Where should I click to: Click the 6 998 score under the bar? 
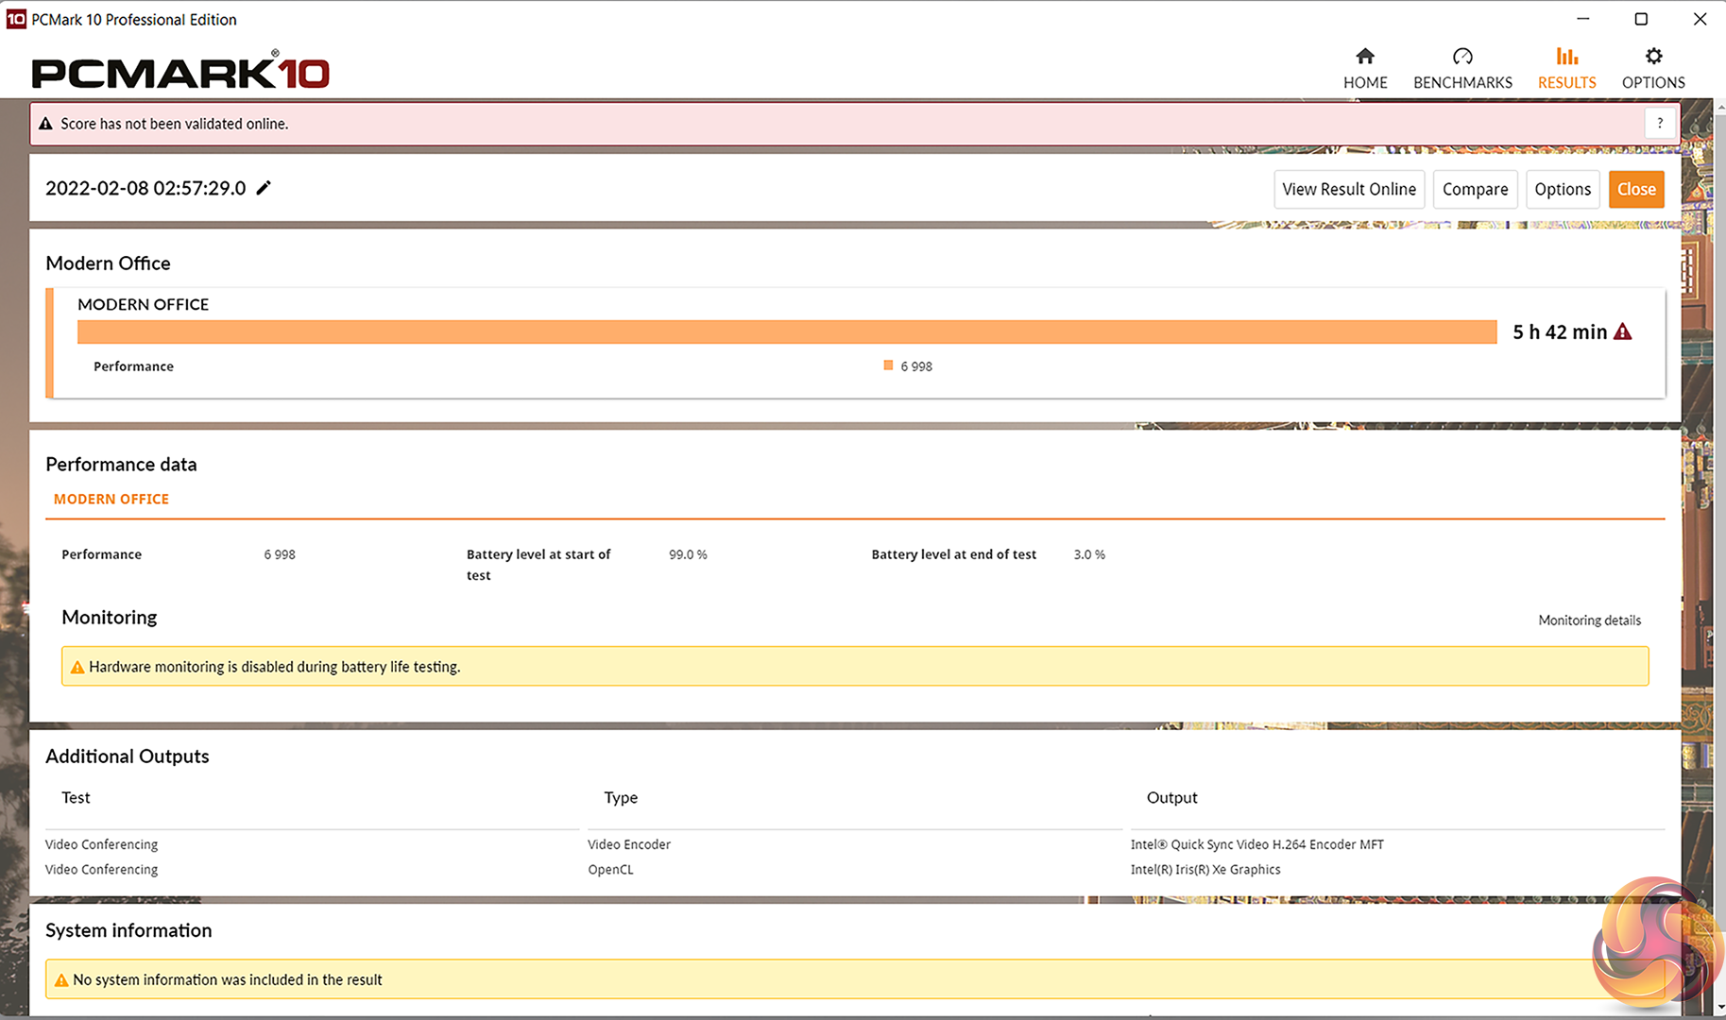[x=916, y=366]
